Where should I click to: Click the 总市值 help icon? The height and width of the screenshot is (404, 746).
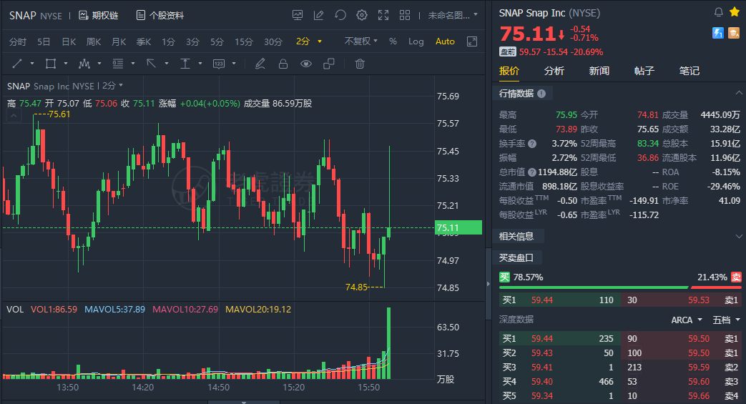[532, 172]
